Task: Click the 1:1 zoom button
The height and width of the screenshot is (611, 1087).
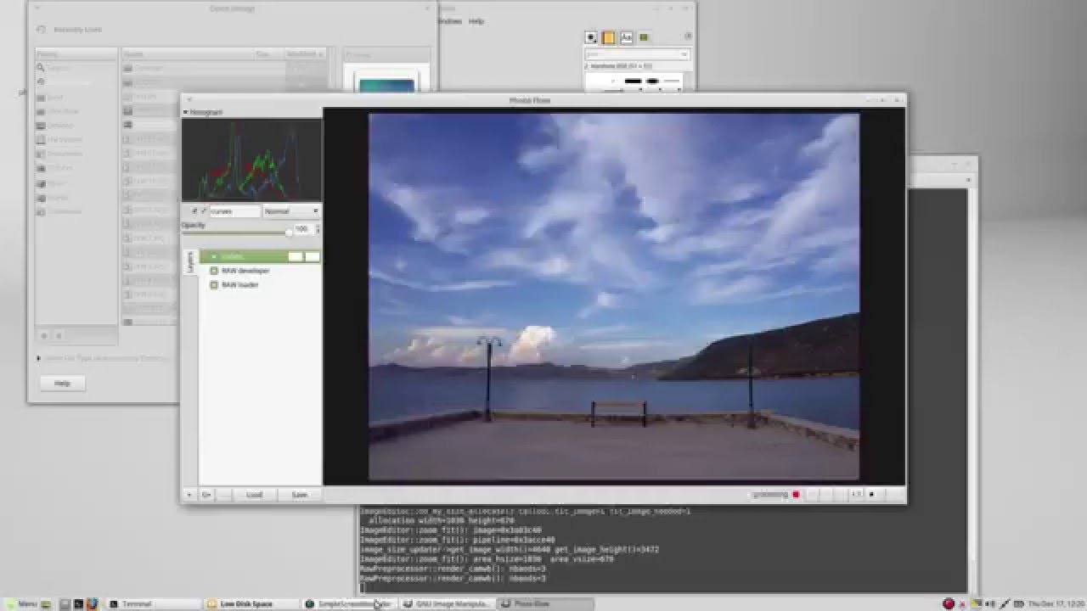Action: pyautogui.click(x=857, y=494)
